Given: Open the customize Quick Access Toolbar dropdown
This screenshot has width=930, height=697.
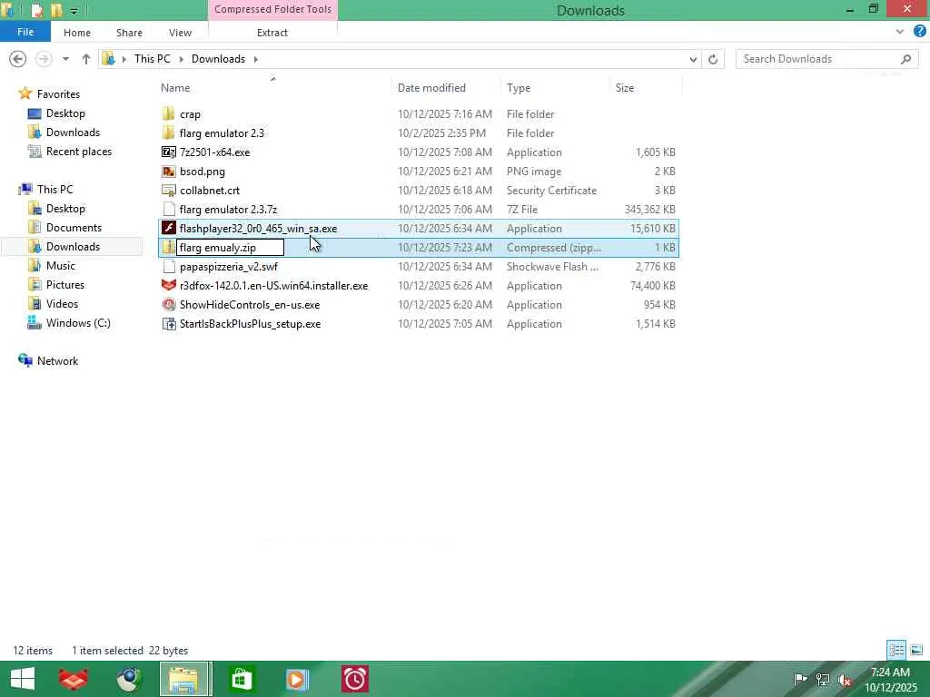Looking at the screenshot, I should tap(74, 11).
